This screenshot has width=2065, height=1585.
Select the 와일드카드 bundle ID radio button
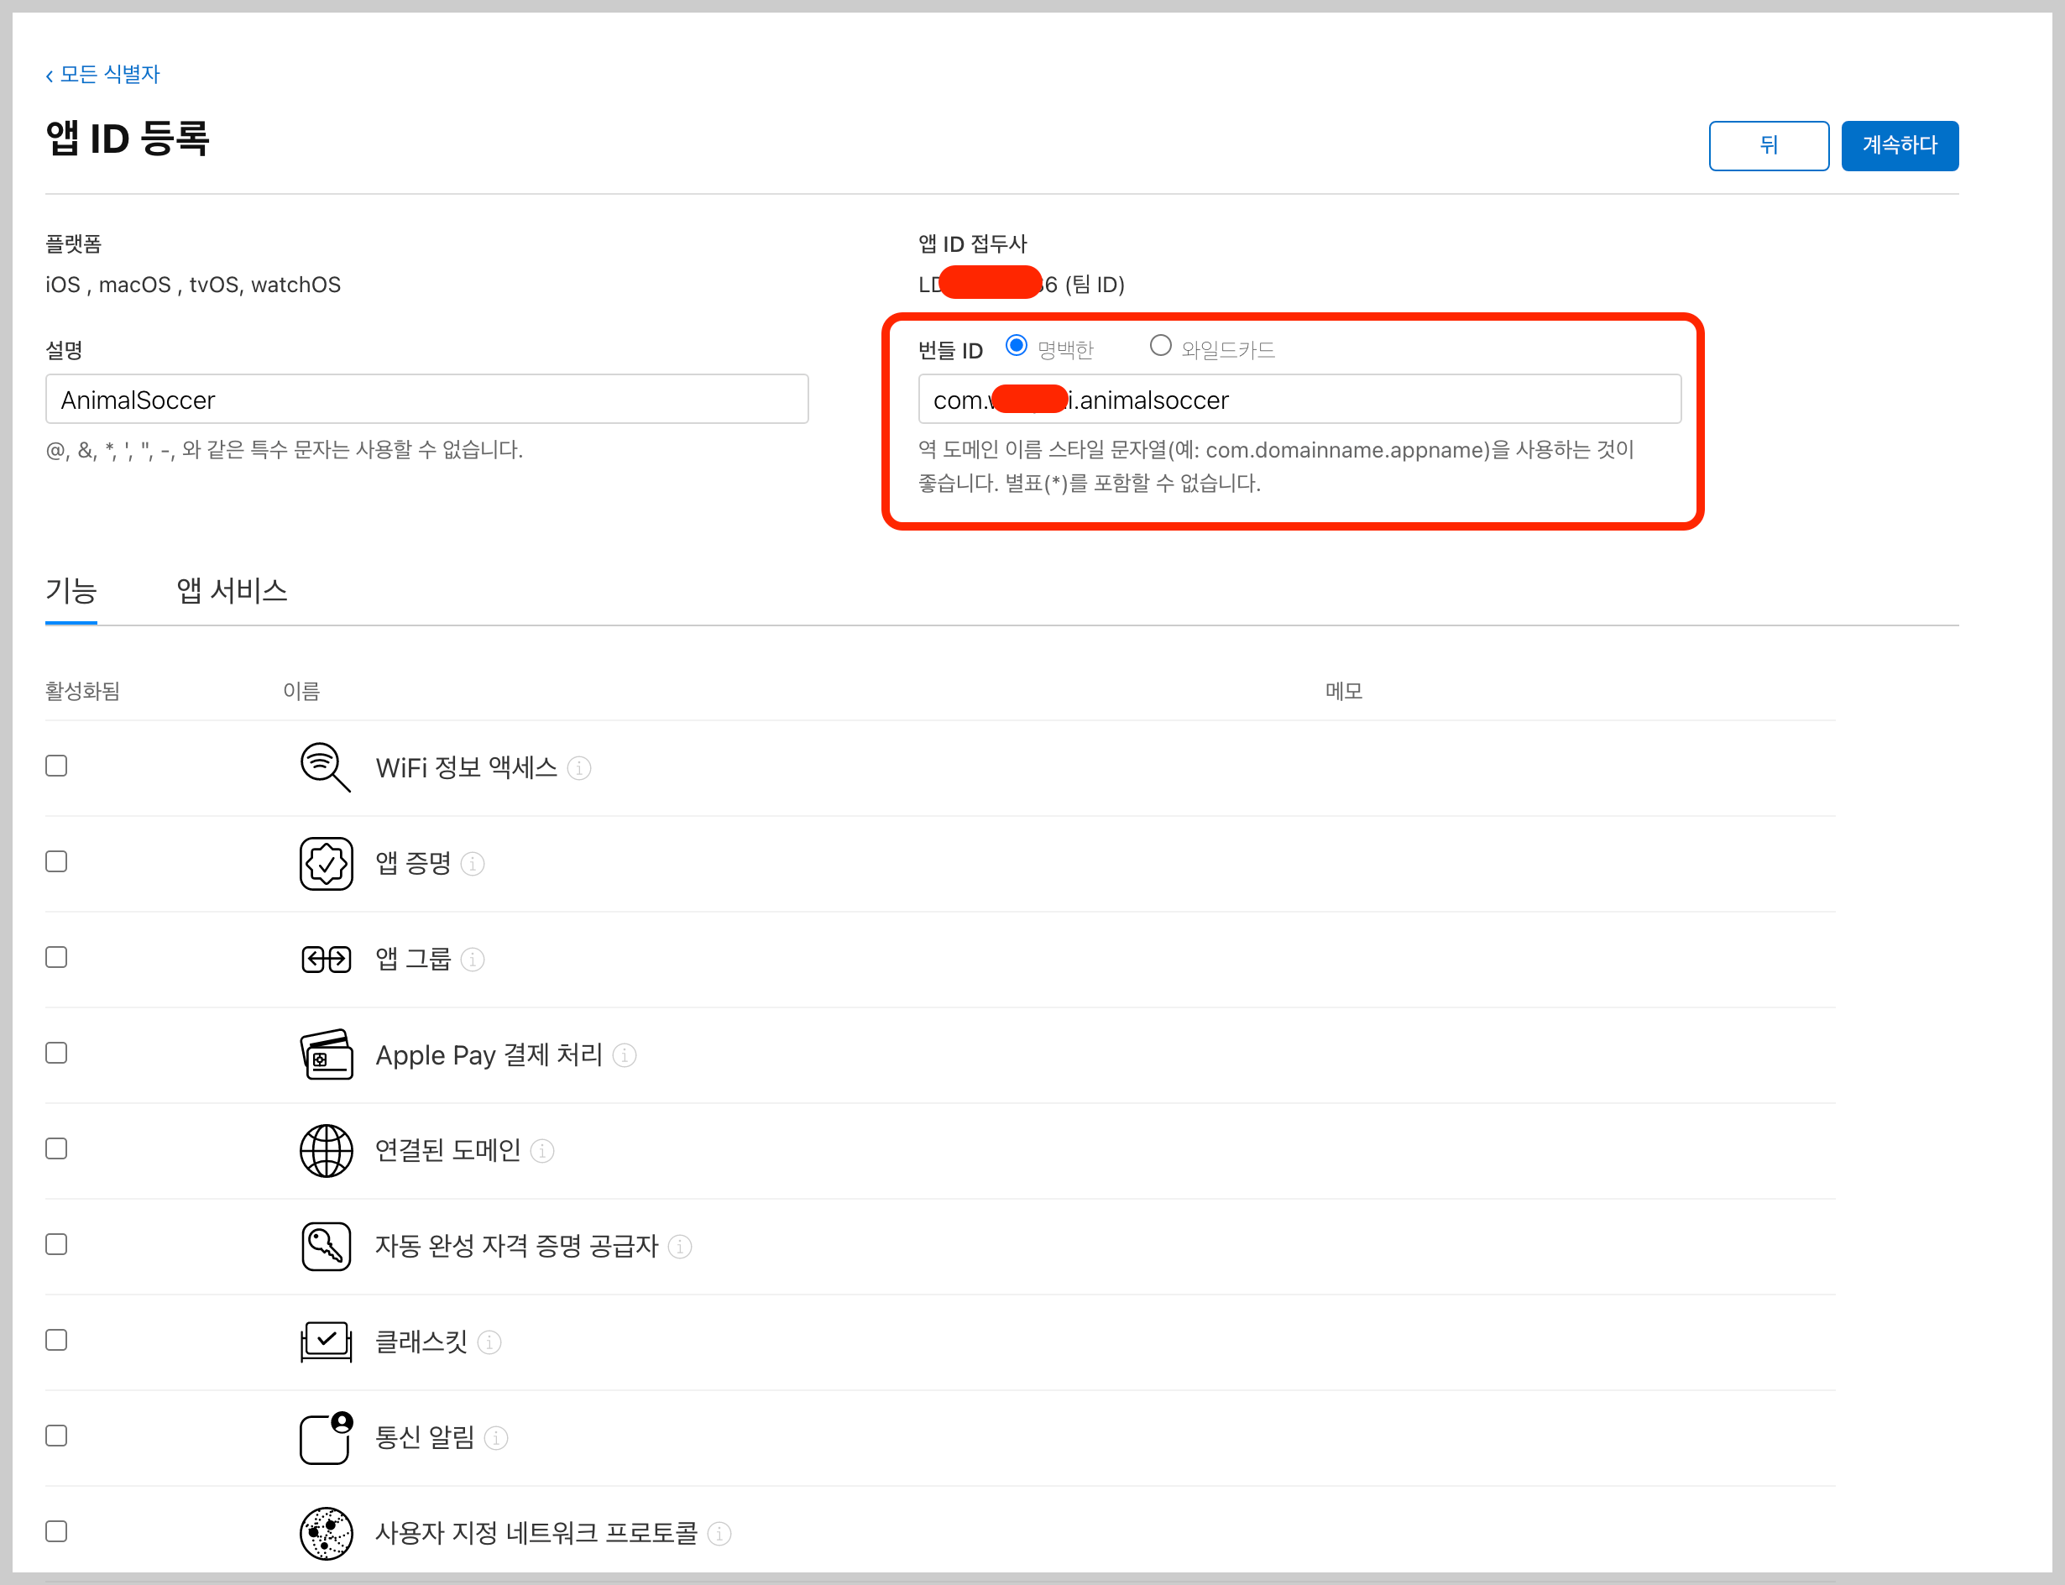[1160, 346]
